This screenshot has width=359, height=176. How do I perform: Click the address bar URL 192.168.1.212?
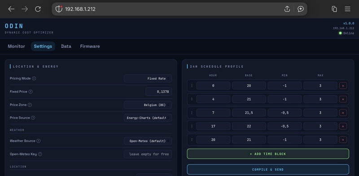(80, 9)
